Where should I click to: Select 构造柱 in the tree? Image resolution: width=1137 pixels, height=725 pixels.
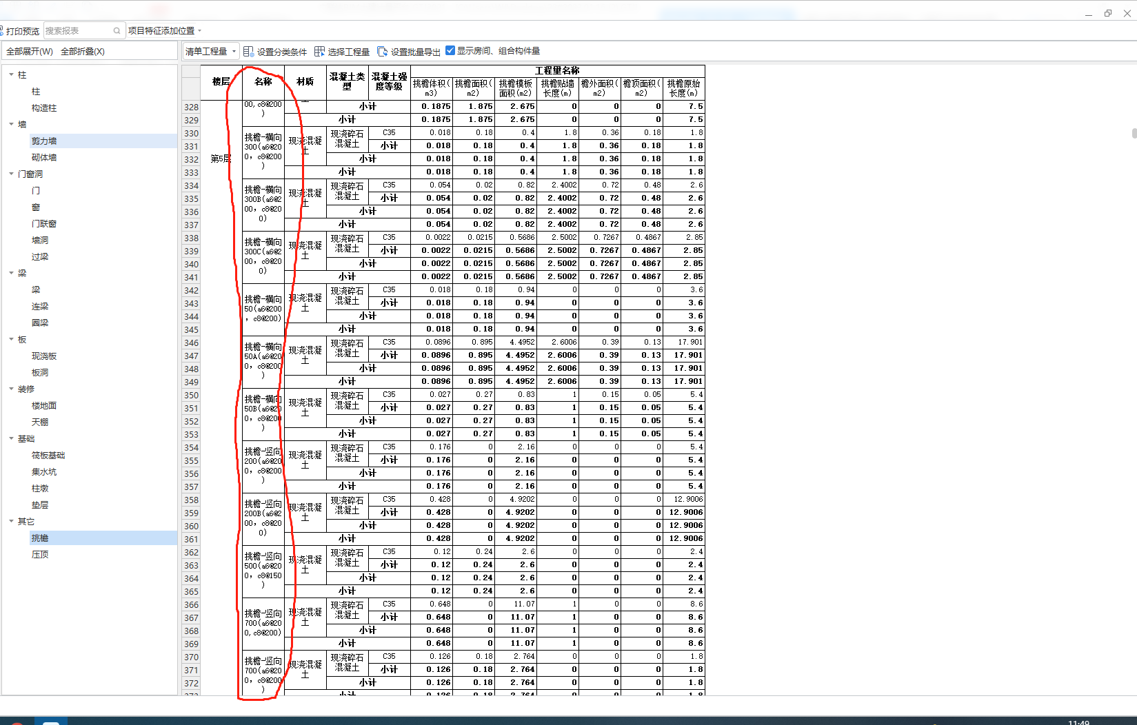[44, 108]
